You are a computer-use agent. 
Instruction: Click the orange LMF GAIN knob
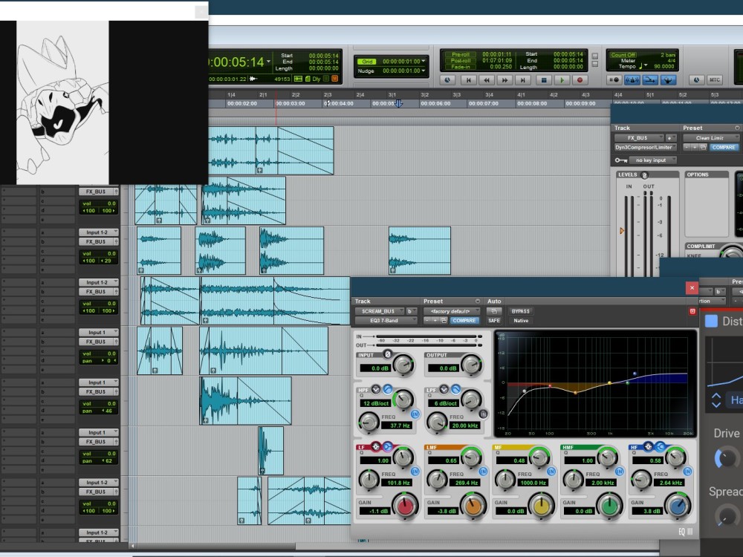(x=473, y=506)
